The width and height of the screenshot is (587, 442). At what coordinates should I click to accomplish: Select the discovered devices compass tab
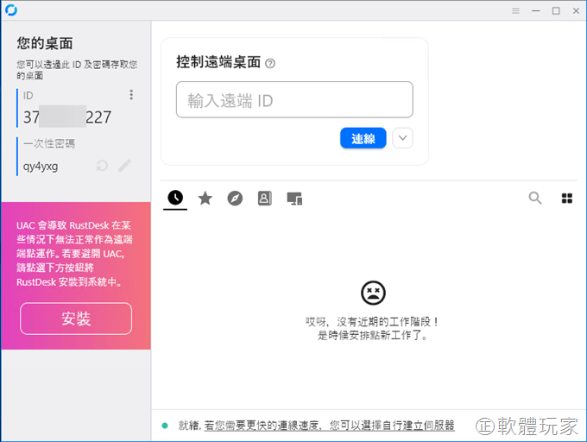(x=235, y=199)
